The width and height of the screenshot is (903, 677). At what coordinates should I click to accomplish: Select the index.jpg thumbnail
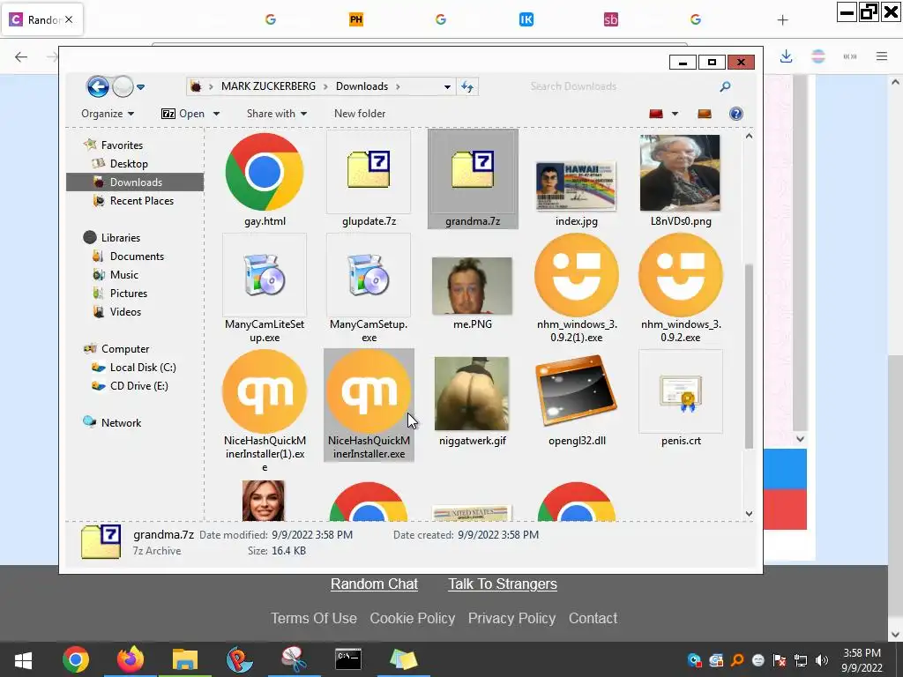577,187
